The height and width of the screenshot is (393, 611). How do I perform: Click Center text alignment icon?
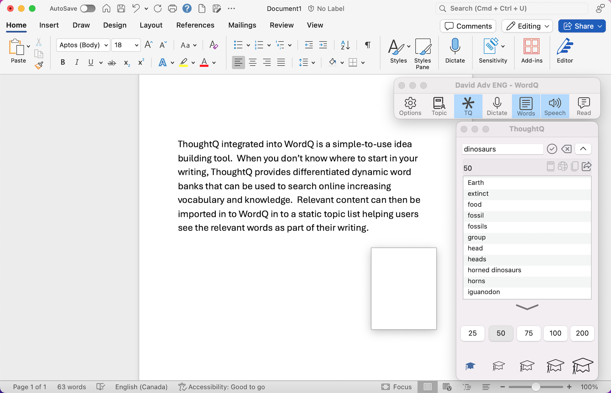[253, 62]
